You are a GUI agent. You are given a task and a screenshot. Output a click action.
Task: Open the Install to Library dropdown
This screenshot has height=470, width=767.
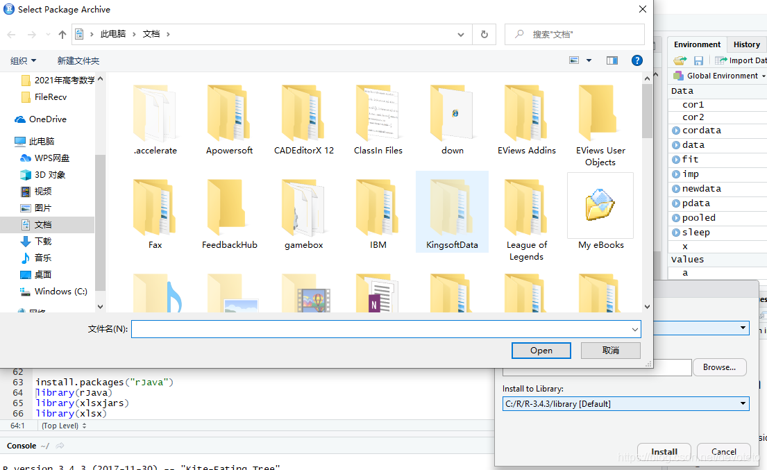[625, 403]
